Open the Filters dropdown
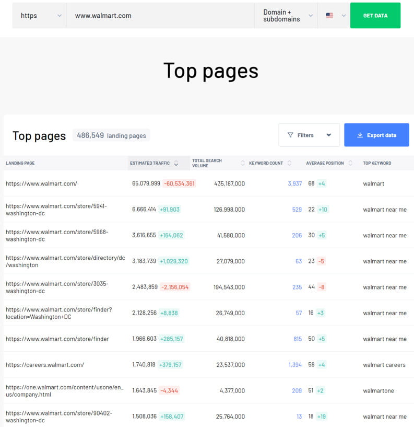The height and width of the screenshot is (427, 414). [309, 135]
